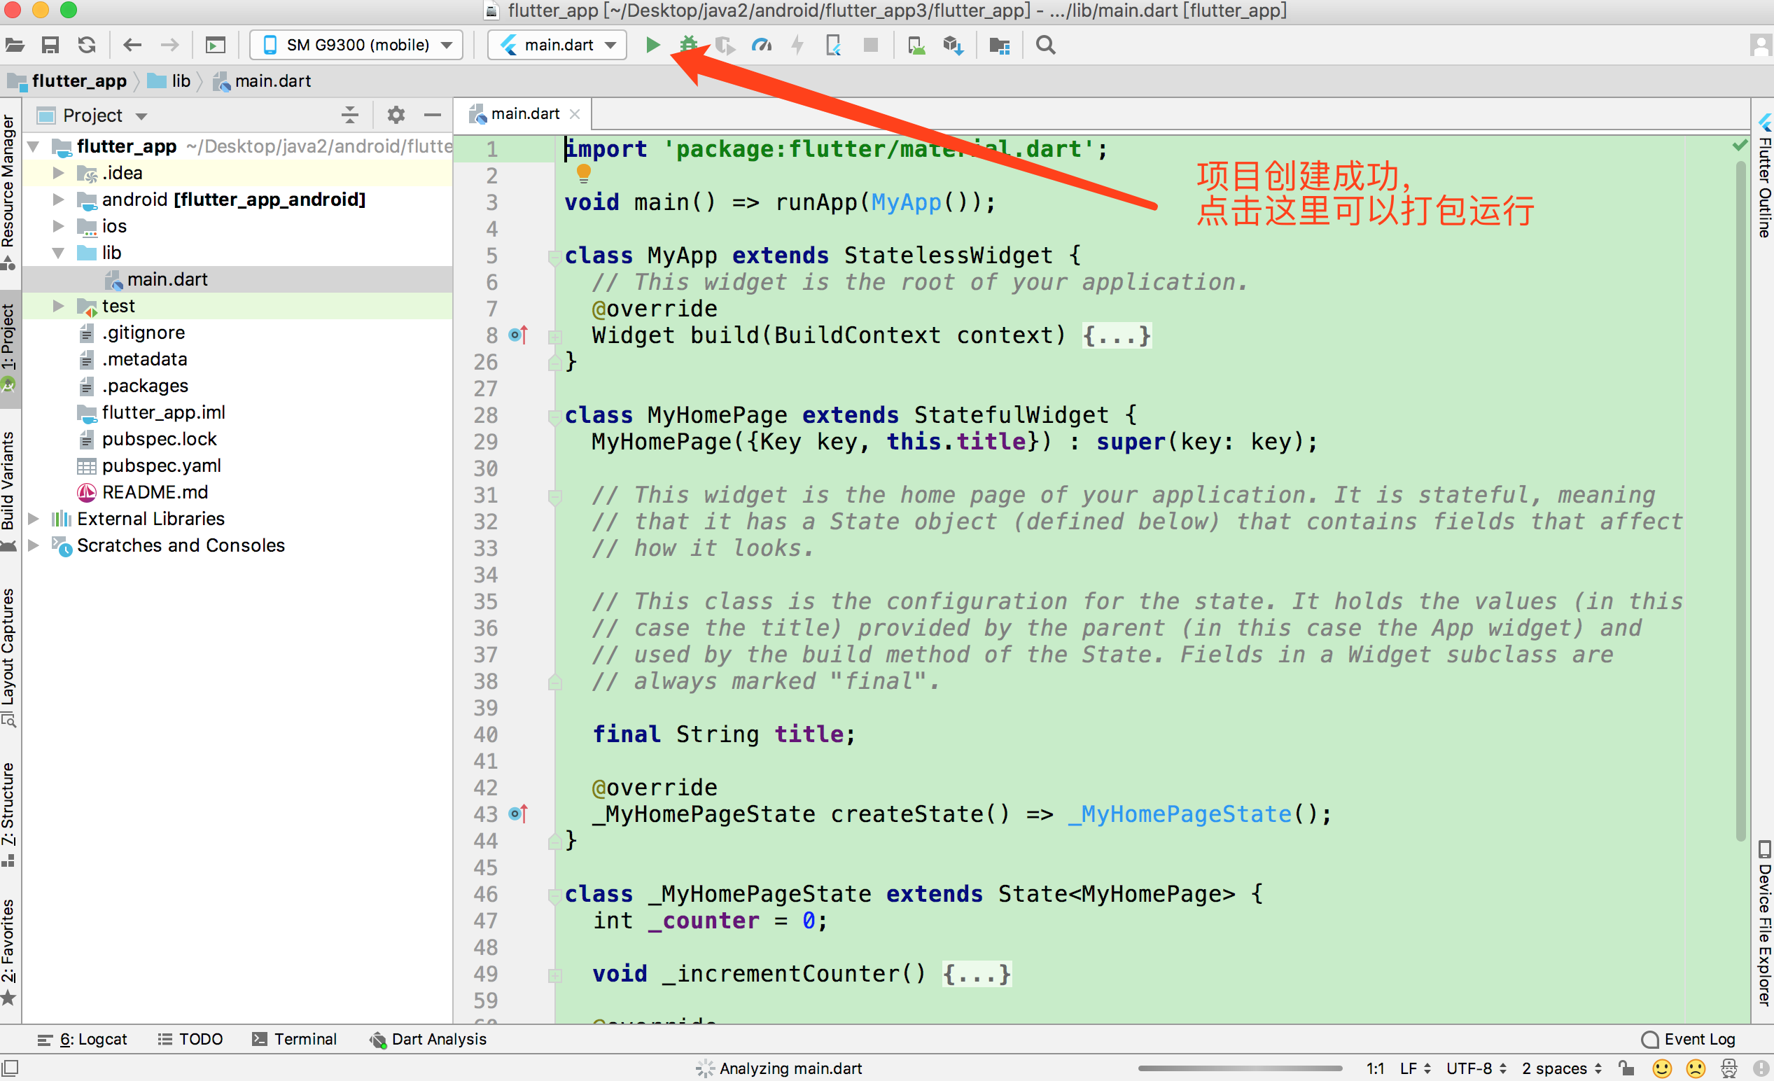Toggle fold for class MyApp on line 5
This screenshot has width=1774, height=1081.
click(x=554, y=256)
